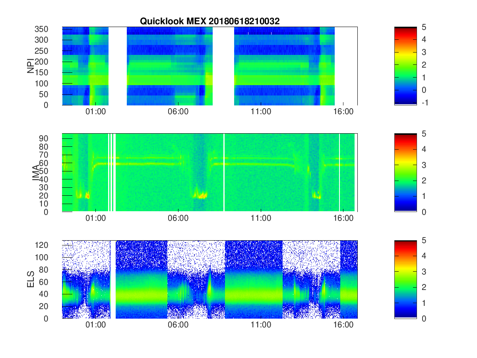Click the '5' label on ELS colorbar

423,240
